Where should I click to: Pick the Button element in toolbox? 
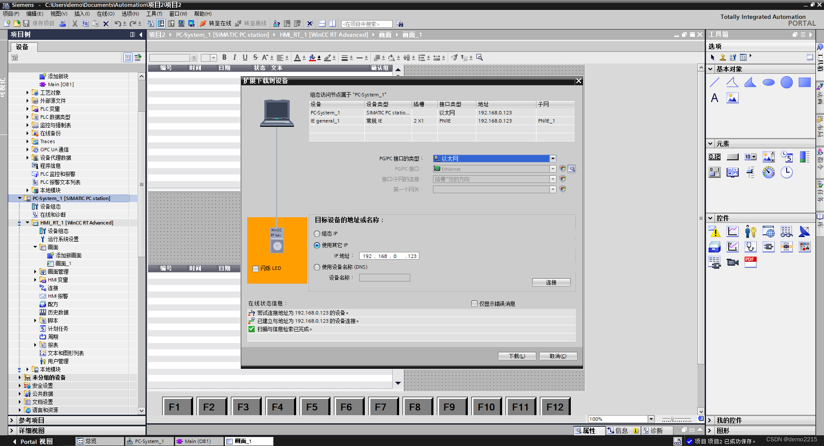[x=732, y=157]
